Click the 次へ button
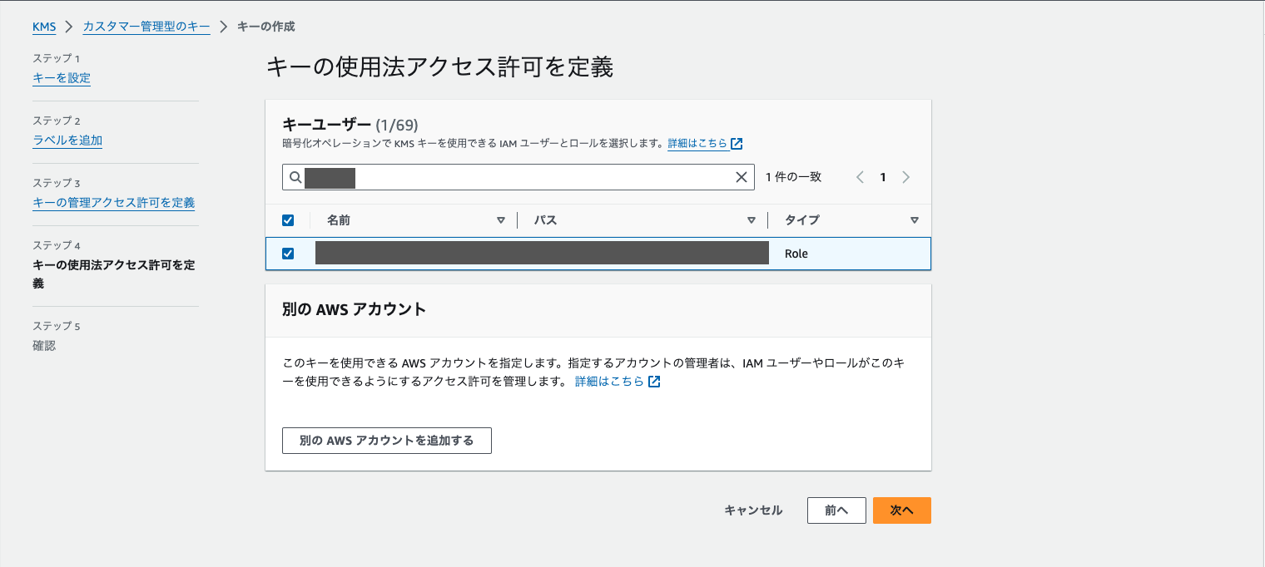The height and width of the screenshot is (567, 1265). point(902,510)
